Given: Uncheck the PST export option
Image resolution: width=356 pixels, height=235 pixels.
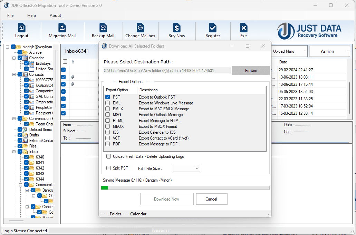Looking at the screenshot, I should pos(107,97).
